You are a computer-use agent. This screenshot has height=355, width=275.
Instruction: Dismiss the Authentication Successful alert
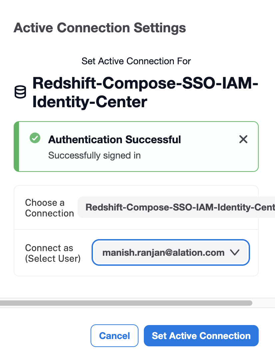243,139
